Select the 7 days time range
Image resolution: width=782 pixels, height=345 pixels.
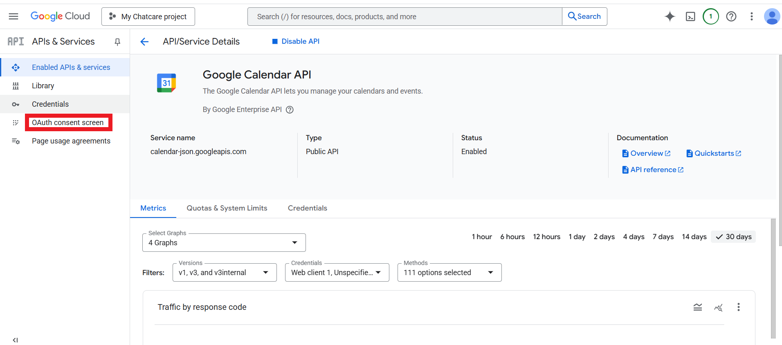click(663, 237)
